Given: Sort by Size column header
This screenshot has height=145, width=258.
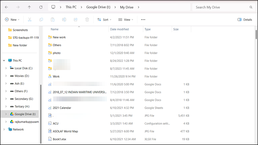Looking at the screenshot, I should coord(176,29).
